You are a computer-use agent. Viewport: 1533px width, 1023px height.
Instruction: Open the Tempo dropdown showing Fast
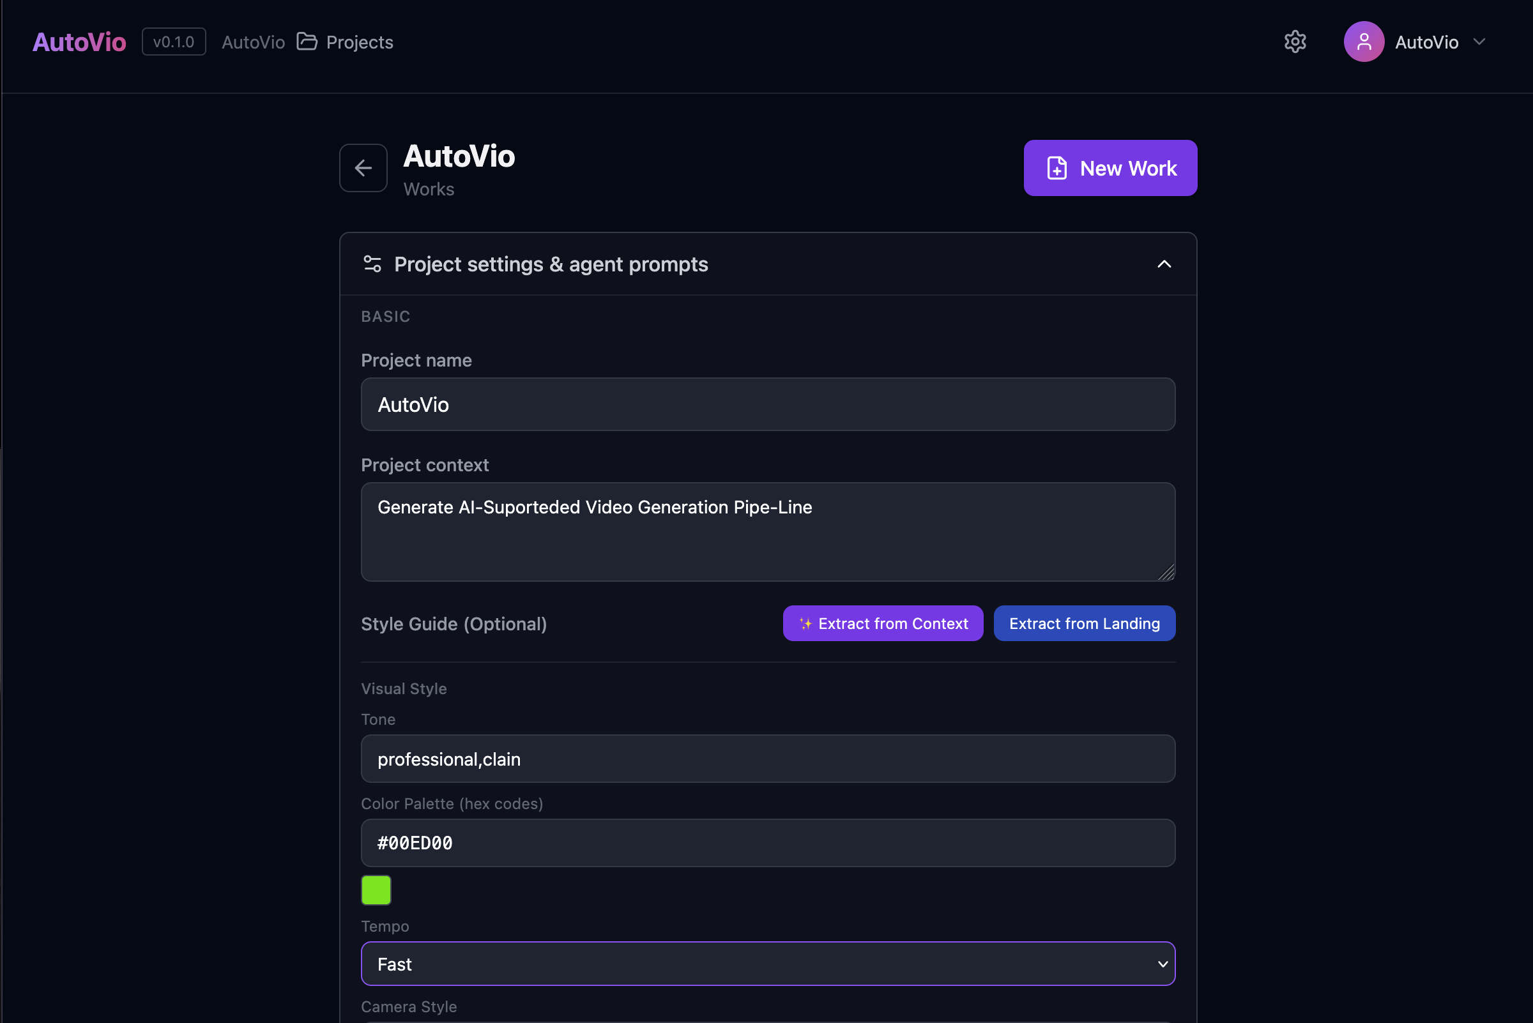click(x=768, y=964)
